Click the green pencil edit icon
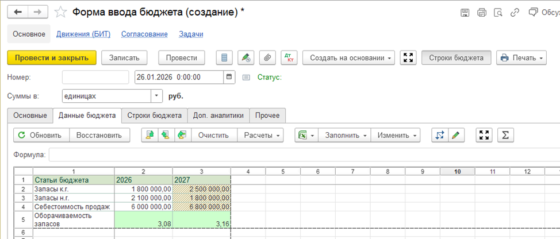 point(455,135)
